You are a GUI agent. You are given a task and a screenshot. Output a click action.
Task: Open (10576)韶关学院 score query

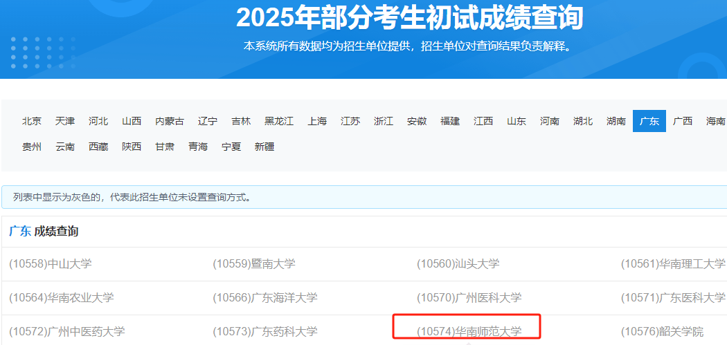[x=662, y=332]
